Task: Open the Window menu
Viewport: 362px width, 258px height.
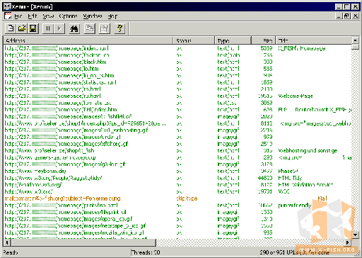Action: (x=93, y=16)
